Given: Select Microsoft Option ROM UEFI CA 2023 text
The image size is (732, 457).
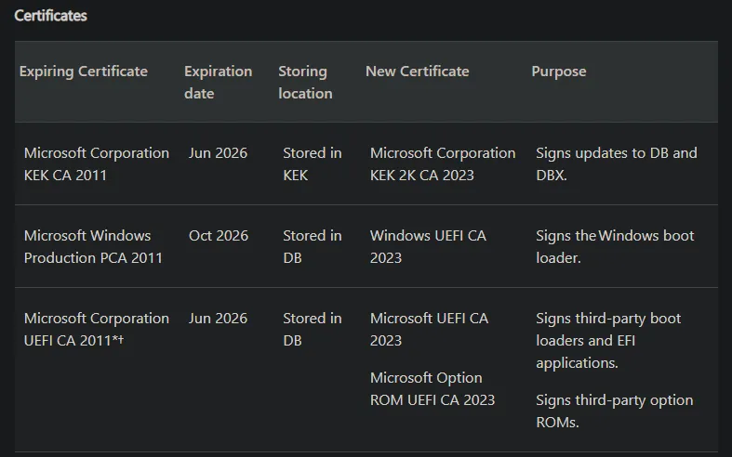Looking at the screenshot, I should [x=433, y=388].
